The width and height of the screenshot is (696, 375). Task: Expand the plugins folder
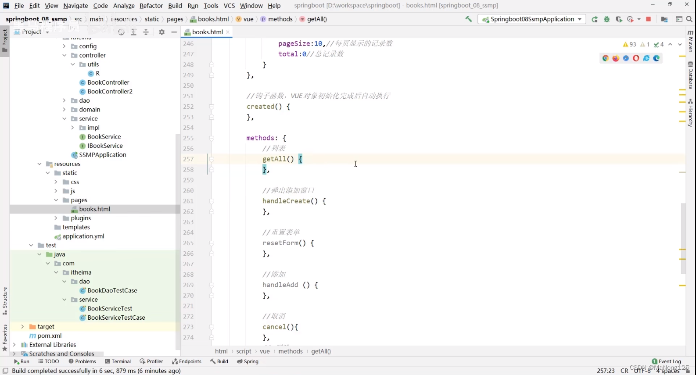(x=56, y=218)
